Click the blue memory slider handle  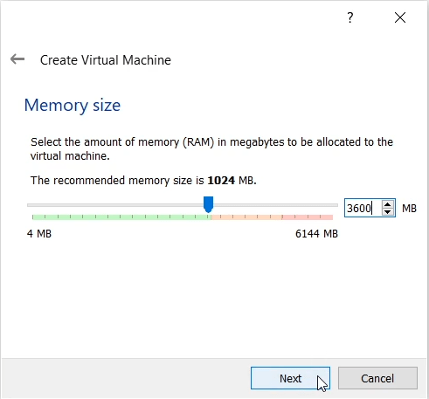tap(208, 204)
